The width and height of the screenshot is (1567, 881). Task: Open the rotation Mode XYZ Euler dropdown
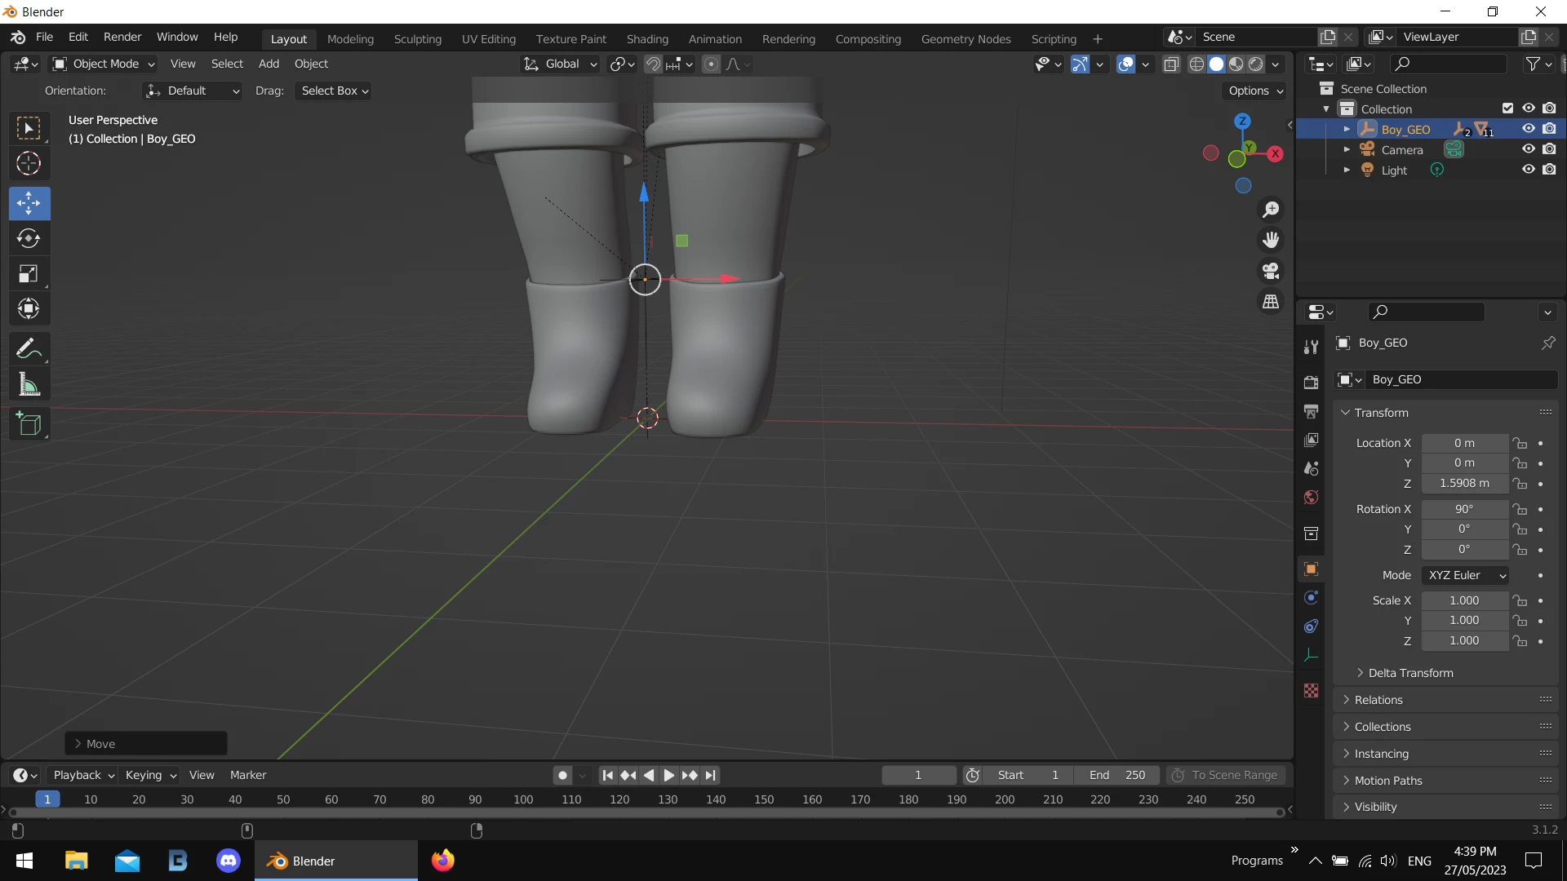point(1466,575)
